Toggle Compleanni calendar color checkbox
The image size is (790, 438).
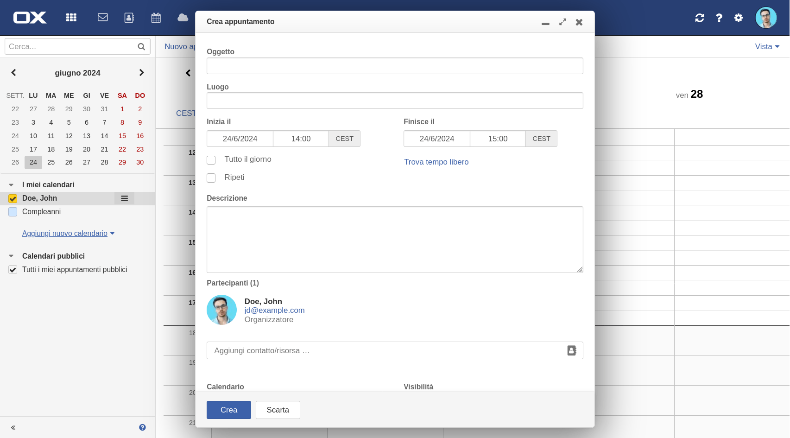coord(13,212)
